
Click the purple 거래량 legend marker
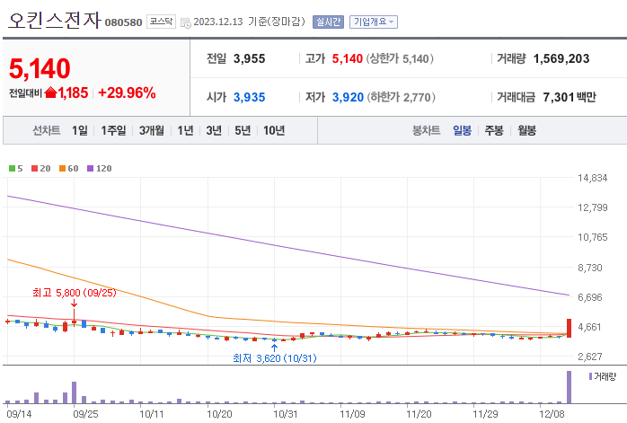tap(590, 376)
